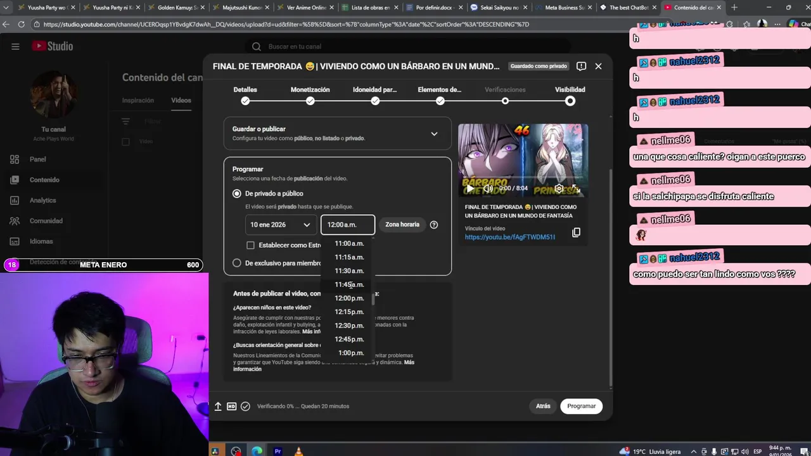This screenshot has height=456, width=811.
Task: Click the Atrás button
Action: (x=543, y=406)
